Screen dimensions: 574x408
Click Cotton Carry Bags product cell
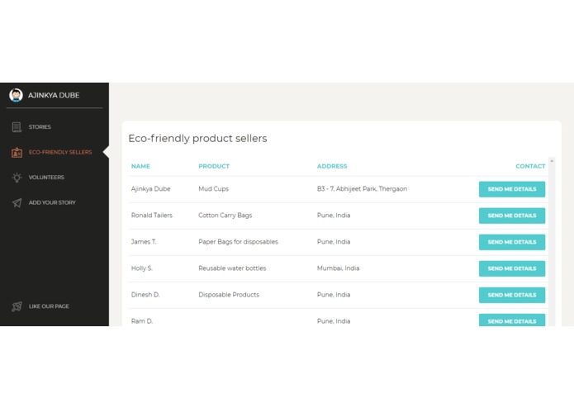[x=225, y=216]
